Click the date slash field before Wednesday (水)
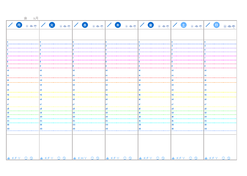This screenshot has height=176, width=247. tap(76, 25)
